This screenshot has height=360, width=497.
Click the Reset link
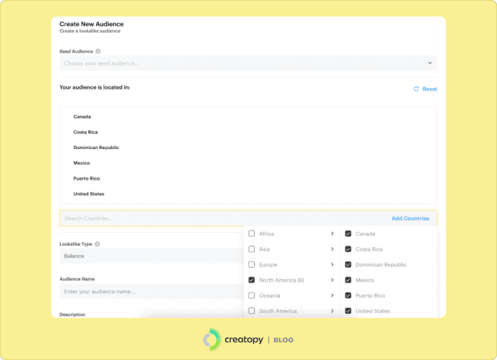(x=430, y=89)
